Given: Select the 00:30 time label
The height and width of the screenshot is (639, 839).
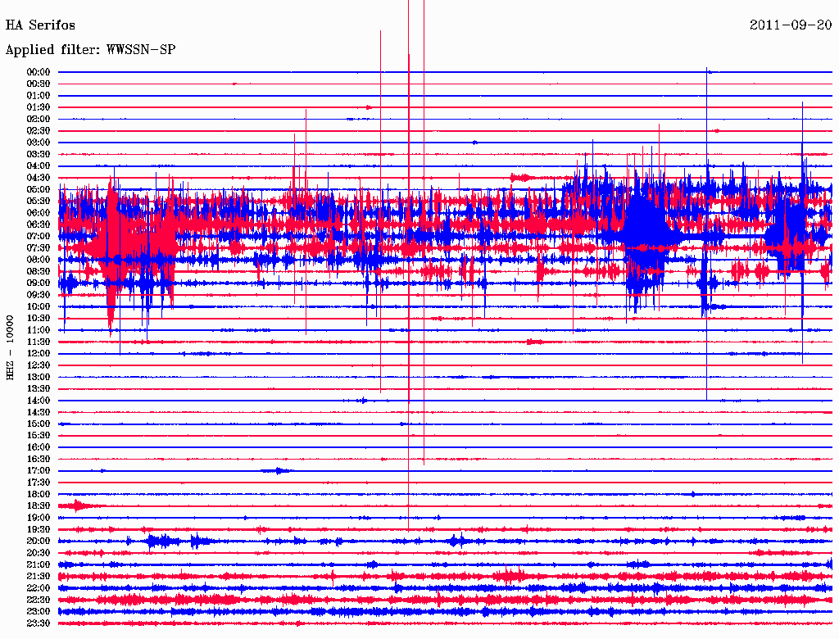Looking at the screenshot, I should coord(39,84).
